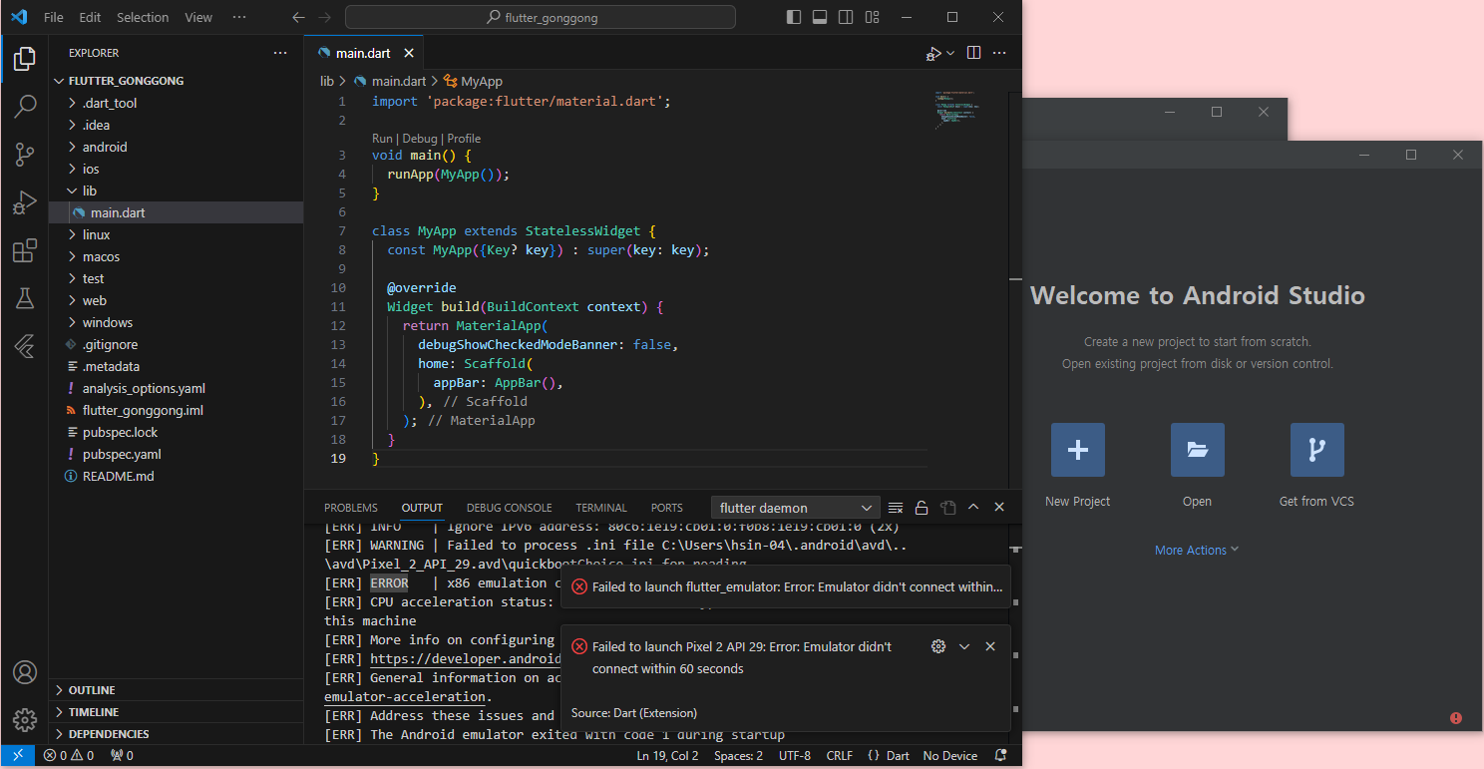The width and height of the screenshot is (1484, 769).
Task: Click the flutter_gonggong search command box
Action: coord(541,17)
